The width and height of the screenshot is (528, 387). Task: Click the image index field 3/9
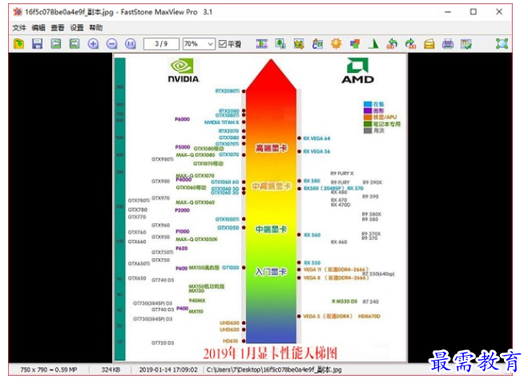pyautogui.click(x=161, y=44)
